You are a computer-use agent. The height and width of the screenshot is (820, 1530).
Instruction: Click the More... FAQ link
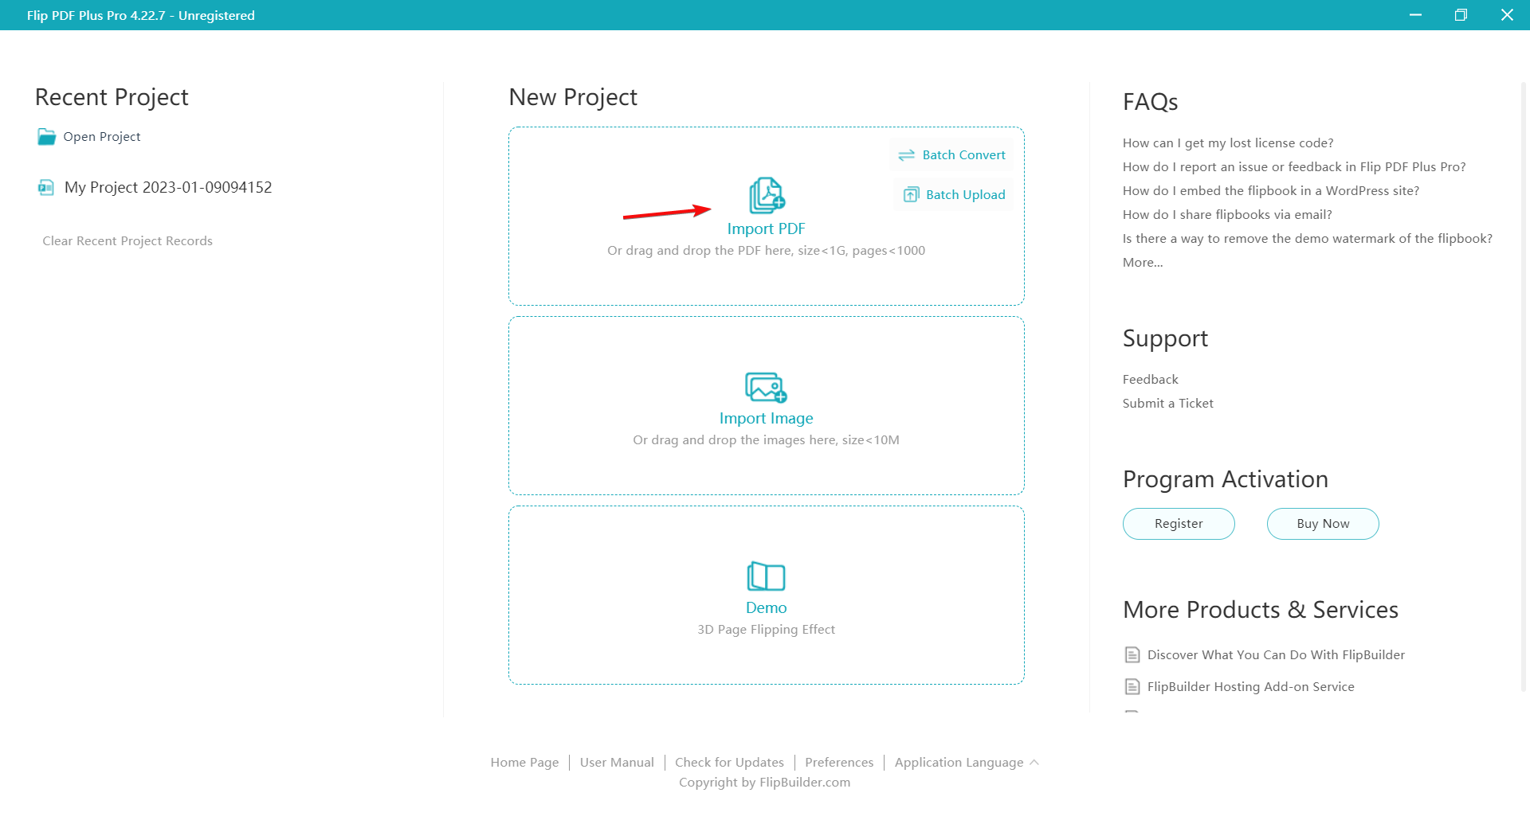point(1143,263)
